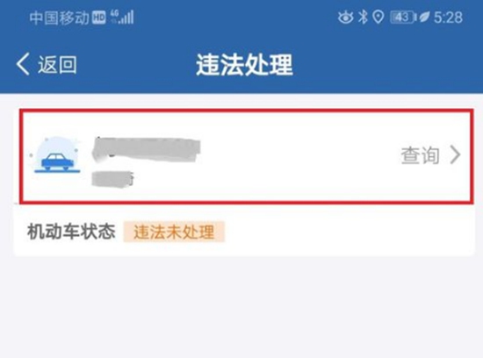Tap the 5:28 clock display

(x=448, y=18)
